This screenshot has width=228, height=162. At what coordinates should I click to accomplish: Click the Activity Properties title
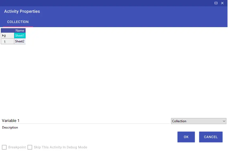pyautogui.click(x=22, y=11)
